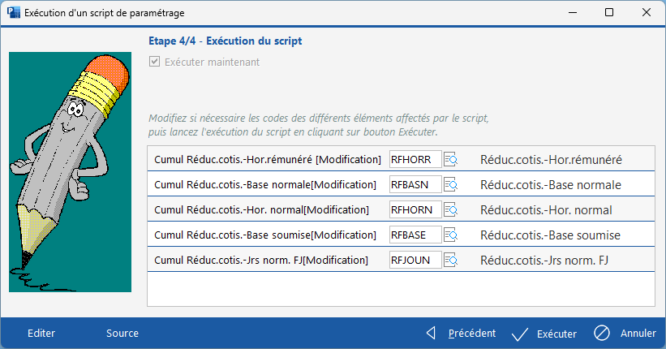
Task: Open the search icon next to RFBASE
Action: [x=451, y=235]
